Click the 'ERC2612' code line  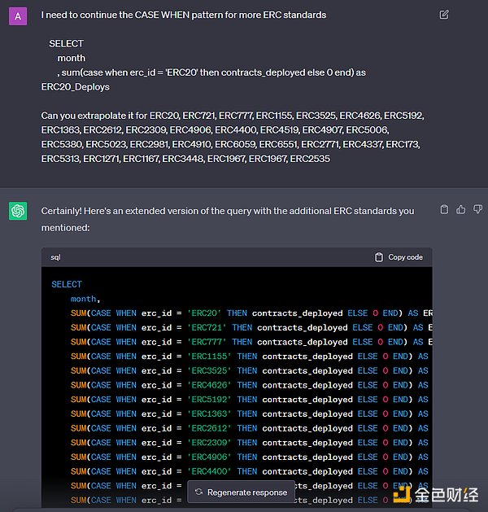point(244,428)
